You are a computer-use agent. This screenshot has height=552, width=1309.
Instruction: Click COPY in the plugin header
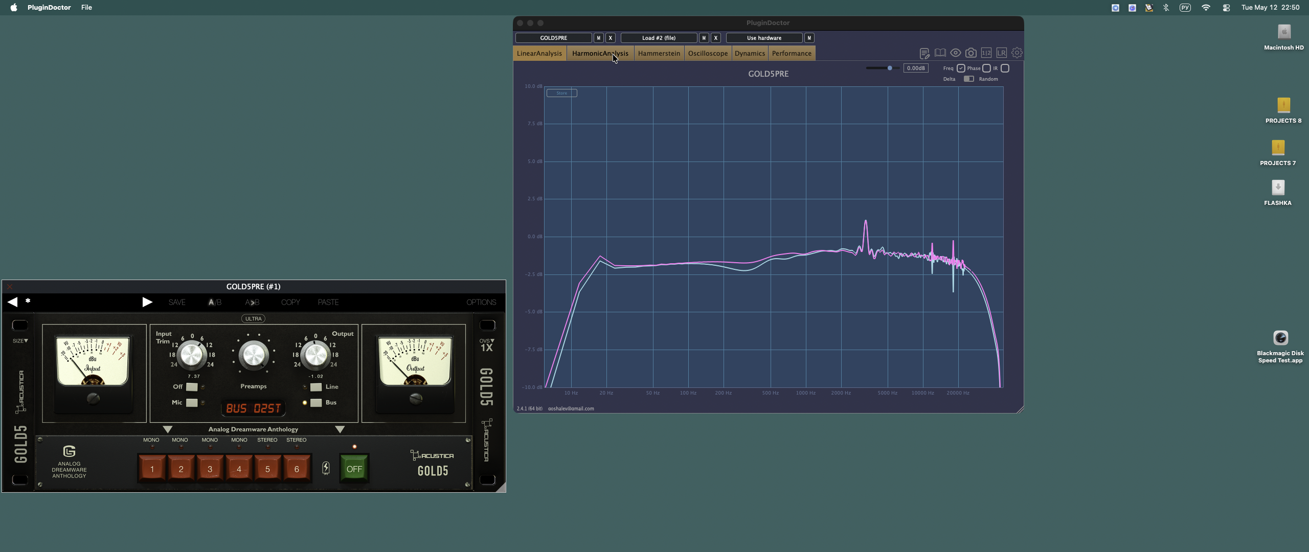point(290,302)
